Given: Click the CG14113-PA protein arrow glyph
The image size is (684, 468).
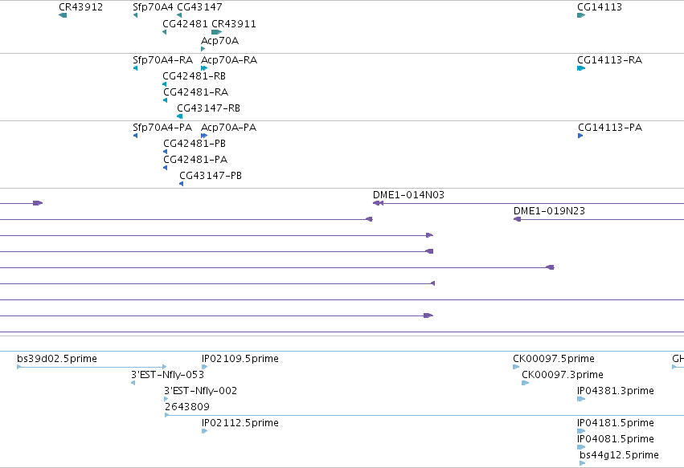Looking at the screenshot, I should click(x=580, y=136).
